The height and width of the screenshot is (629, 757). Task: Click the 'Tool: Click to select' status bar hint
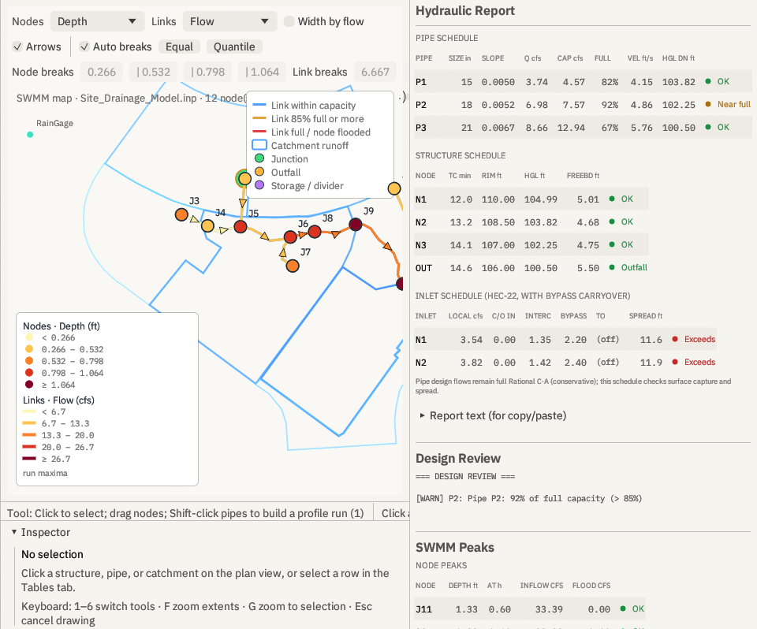[185, 513]
